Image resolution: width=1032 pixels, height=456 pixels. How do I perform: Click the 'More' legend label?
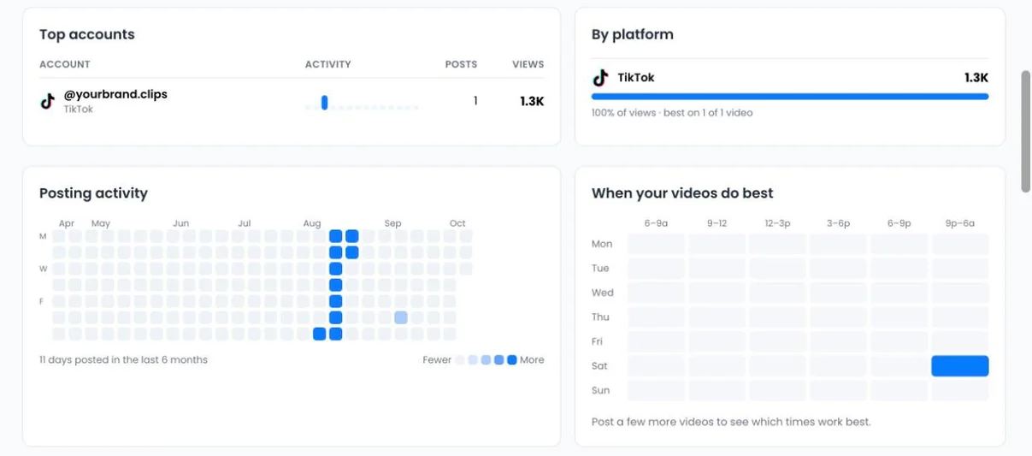pos(532,360)
